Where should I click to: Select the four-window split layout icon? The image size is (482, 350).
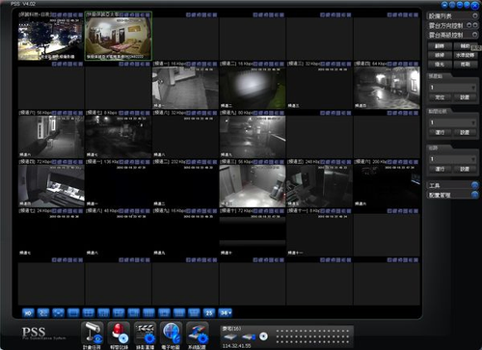click(x=89, y=312)
